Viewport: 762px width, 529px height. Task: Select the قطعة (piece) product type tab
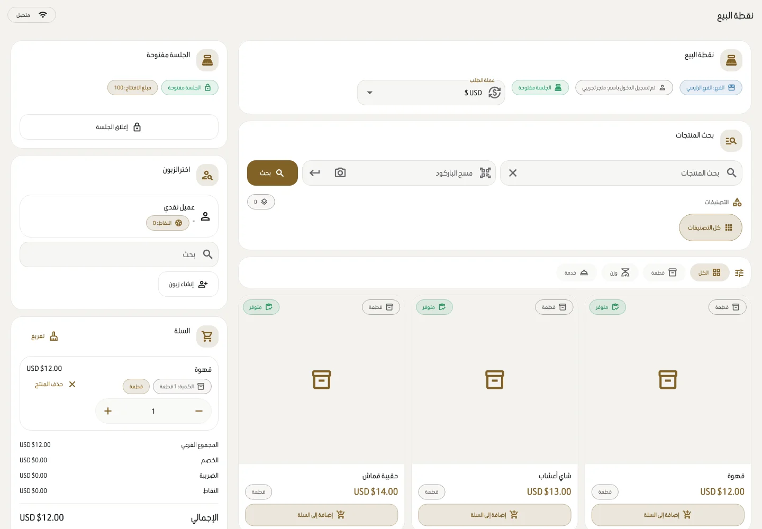pyautogui.click(x=664, y=273)
